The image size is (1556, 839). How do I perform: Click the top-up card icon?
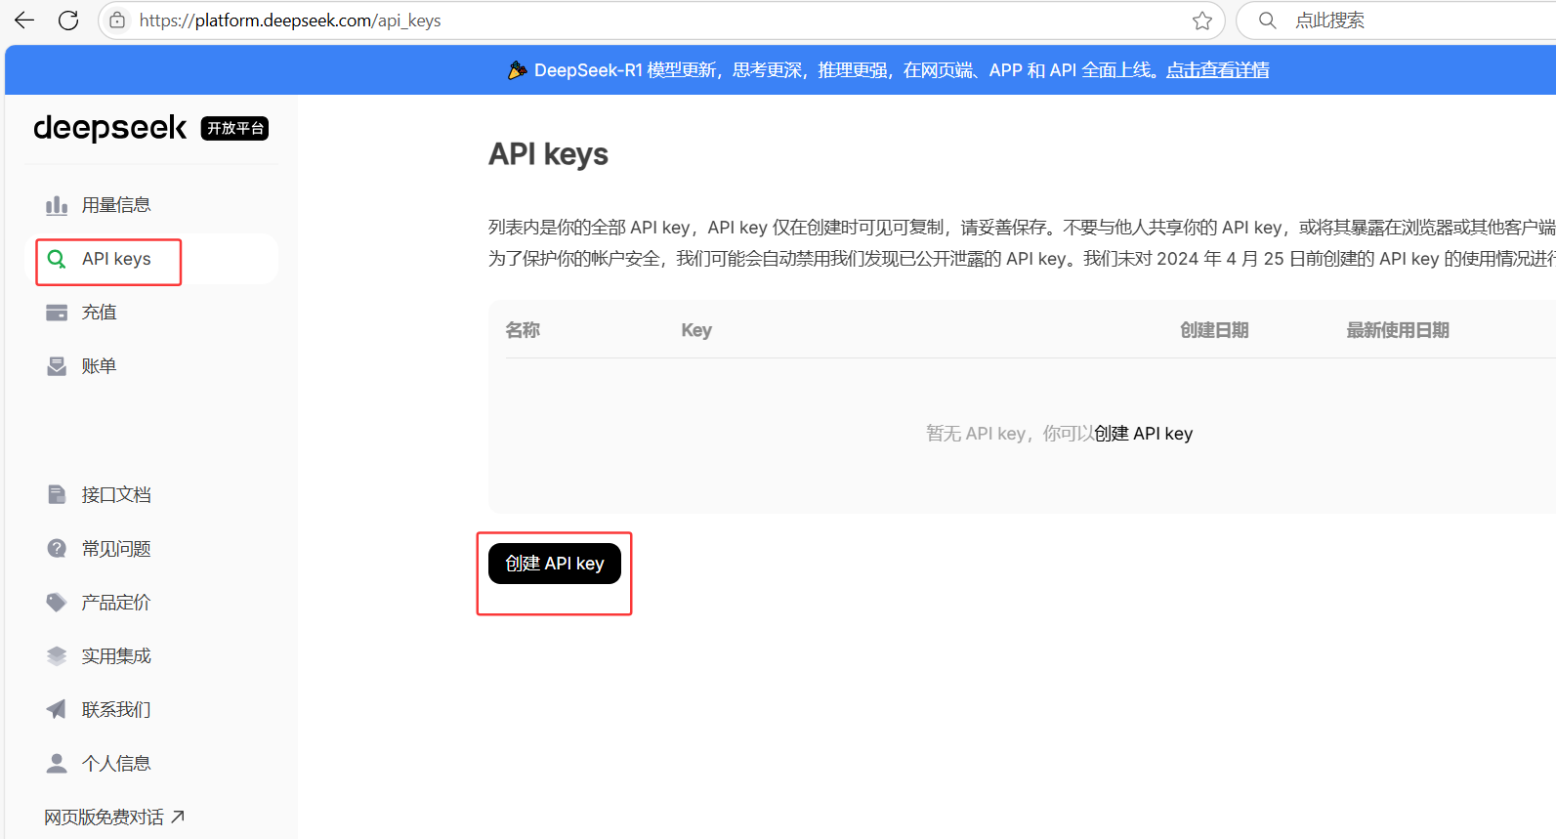pos(57,313)
